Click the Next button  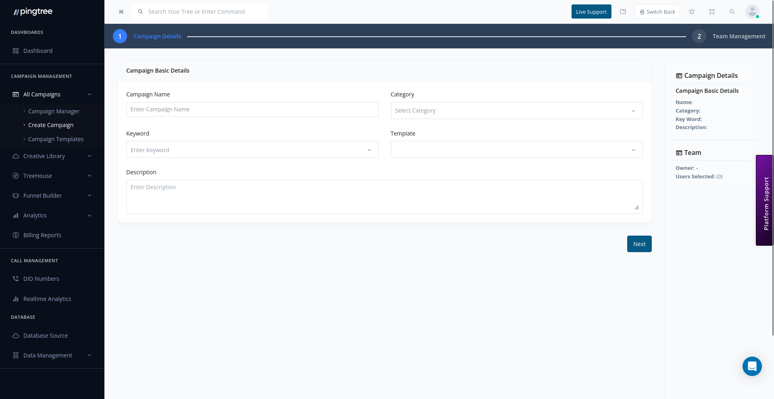coord(639,244)
